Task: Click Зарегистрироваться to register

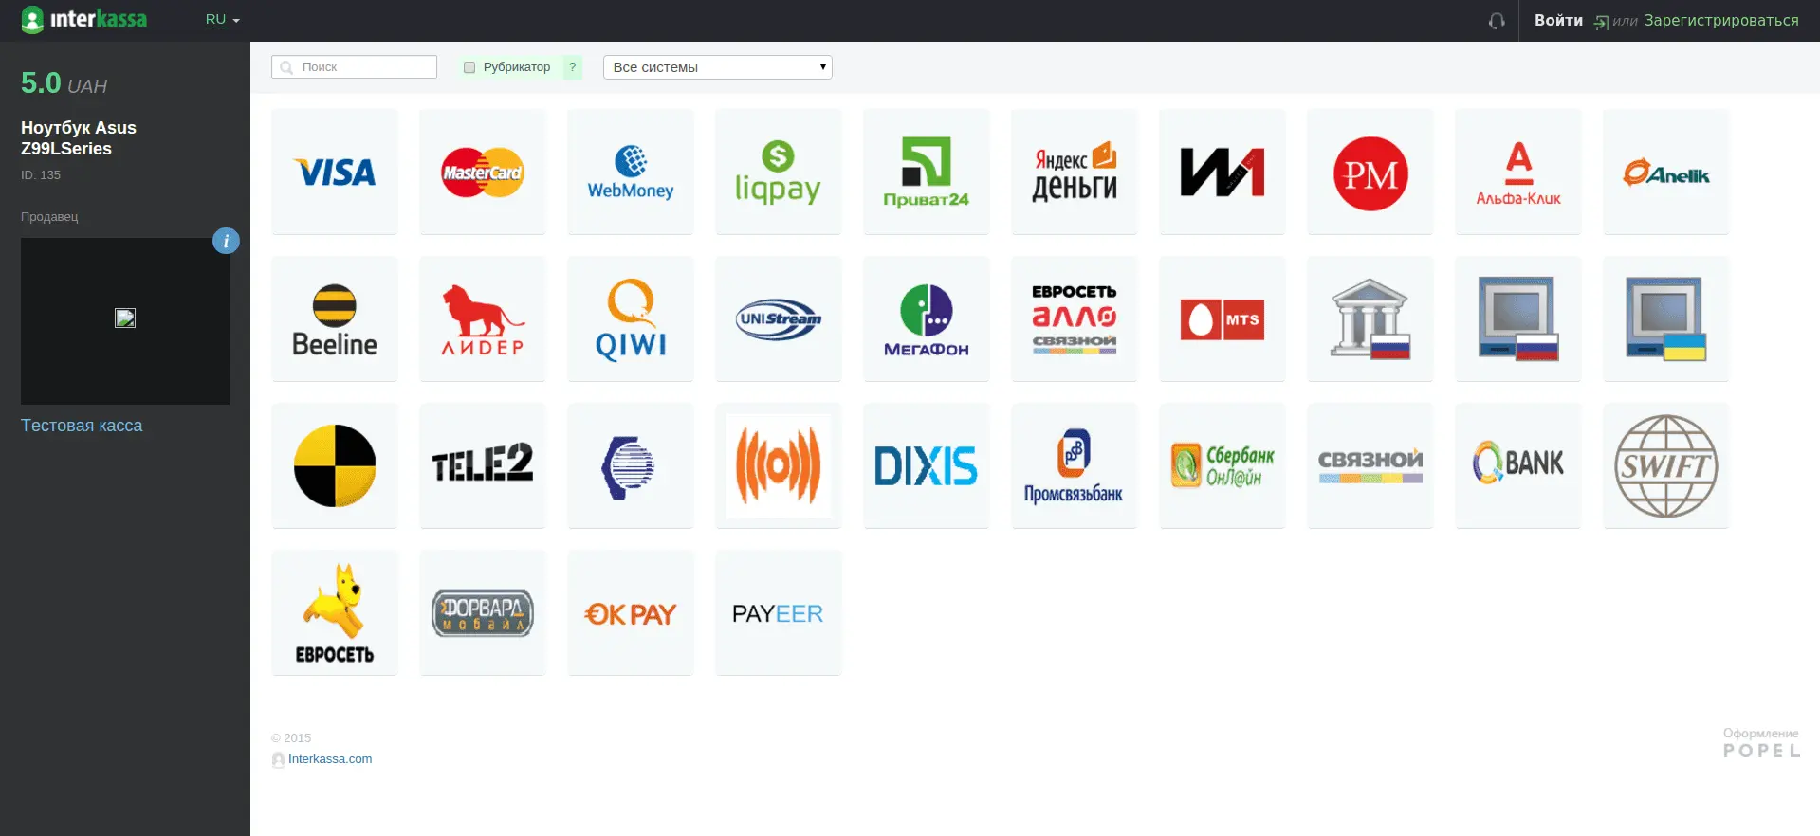Action: click(1720, 20)
